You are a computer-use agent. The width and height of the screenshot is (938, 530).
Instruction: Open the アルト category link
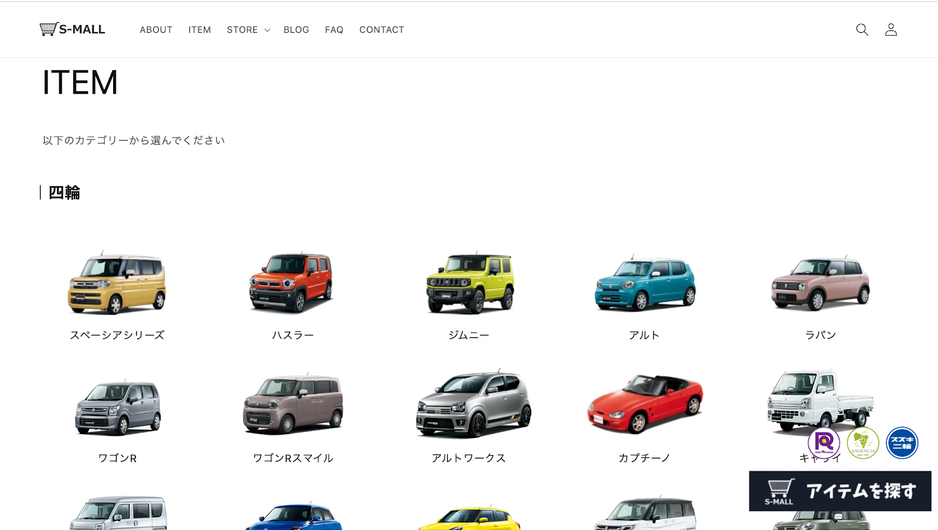click(x=644, y=335)
